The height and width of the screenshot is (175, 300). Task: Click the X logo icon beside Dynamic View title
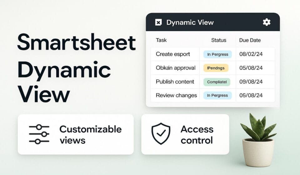click(158, 22)
